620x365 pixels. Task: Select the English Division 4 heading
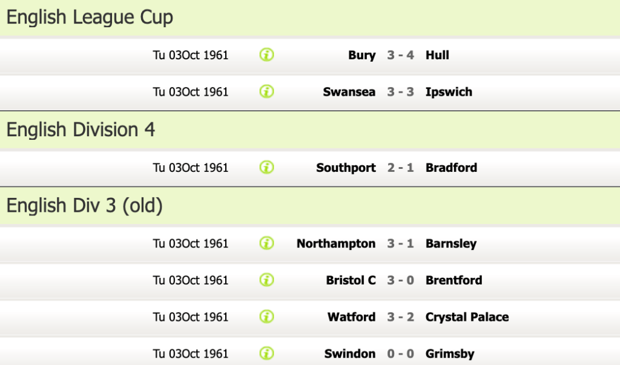[x=81, y=130]
